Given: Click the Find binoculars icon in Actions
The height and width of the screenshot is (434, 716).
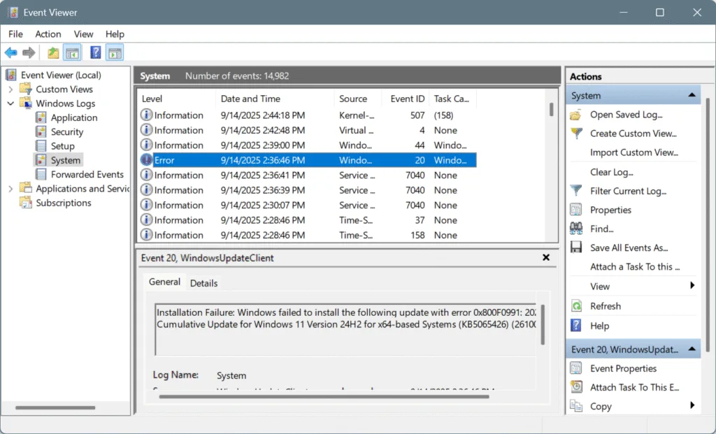Looking at the screenshot, I should pos(577,229).
